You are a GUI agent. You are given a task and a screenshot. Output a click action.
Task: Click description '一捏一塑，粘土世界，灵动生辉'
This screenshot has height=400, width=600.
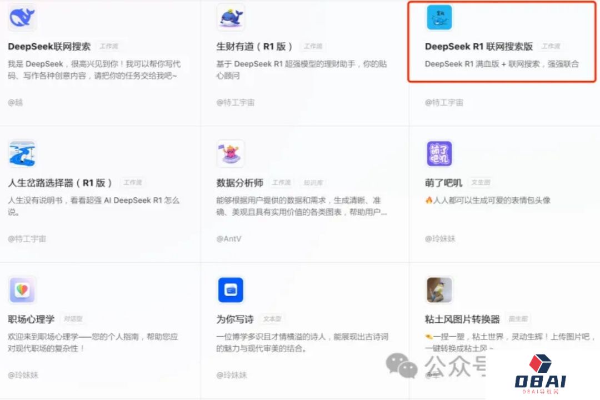pyautogui.click(x=510, y=342)
